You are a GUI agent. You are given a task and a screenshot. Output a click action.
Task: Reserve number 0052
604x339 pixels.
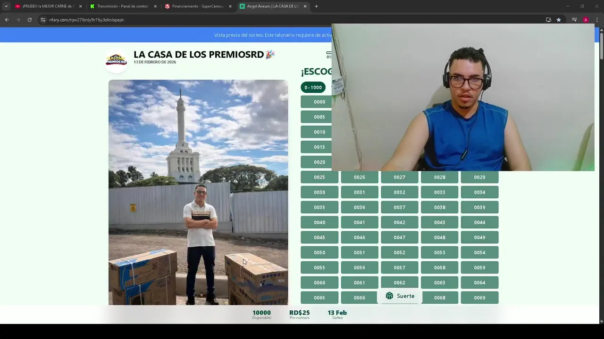(x=400, y=252)
